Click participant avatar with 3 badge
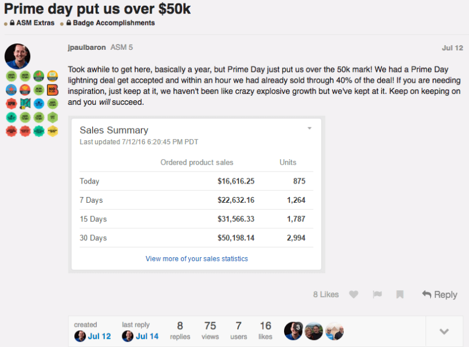This screenshot has width=469, height=347. click(x=293, y=331)
